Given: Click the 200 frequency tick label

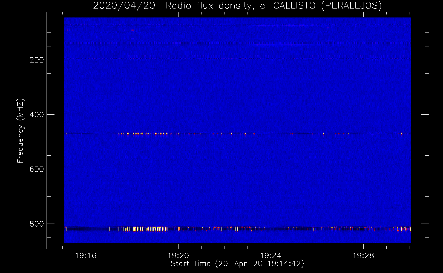Looking at the screenshot, I should click(37, 60).
